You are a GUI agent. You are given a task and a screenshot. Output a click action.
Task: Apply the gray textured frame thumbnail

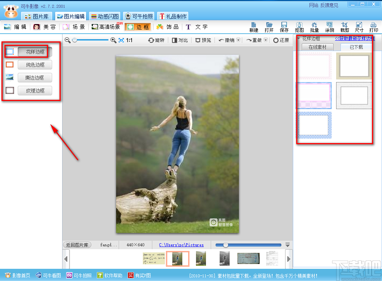354,95
